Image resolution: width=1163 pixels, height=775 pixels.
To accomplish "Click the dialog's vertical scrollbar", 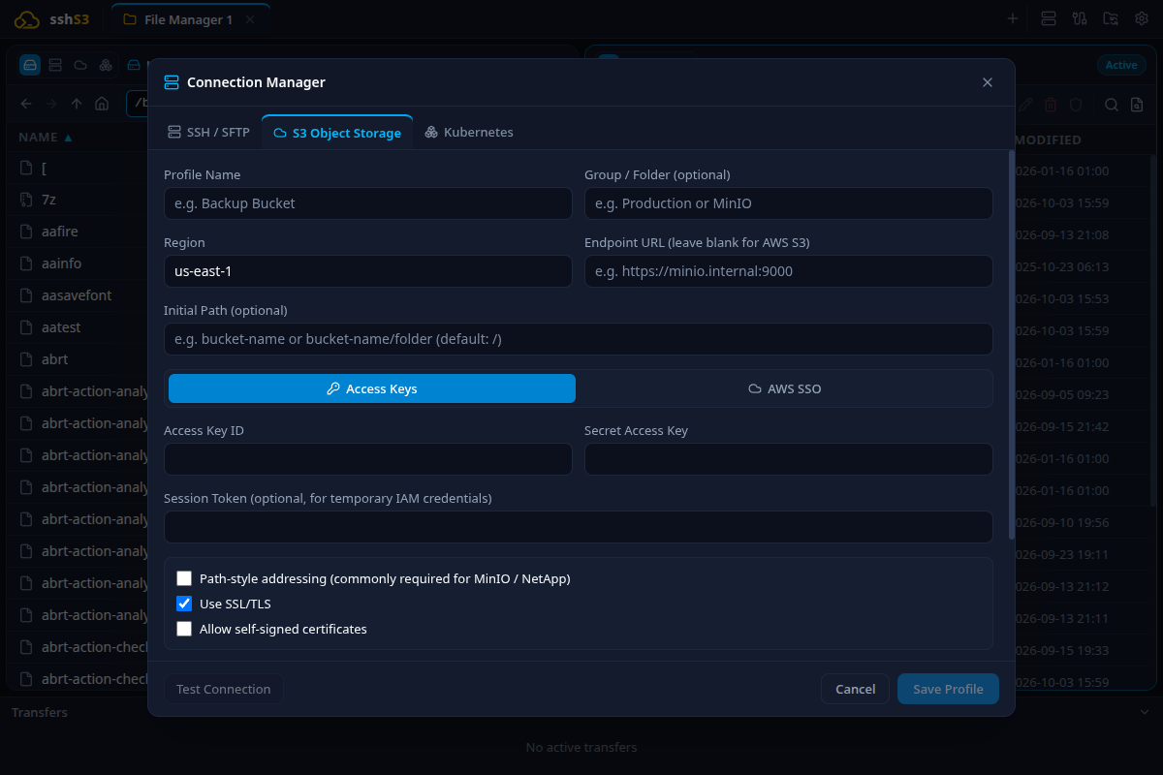I will click(x=1012, y=344).
